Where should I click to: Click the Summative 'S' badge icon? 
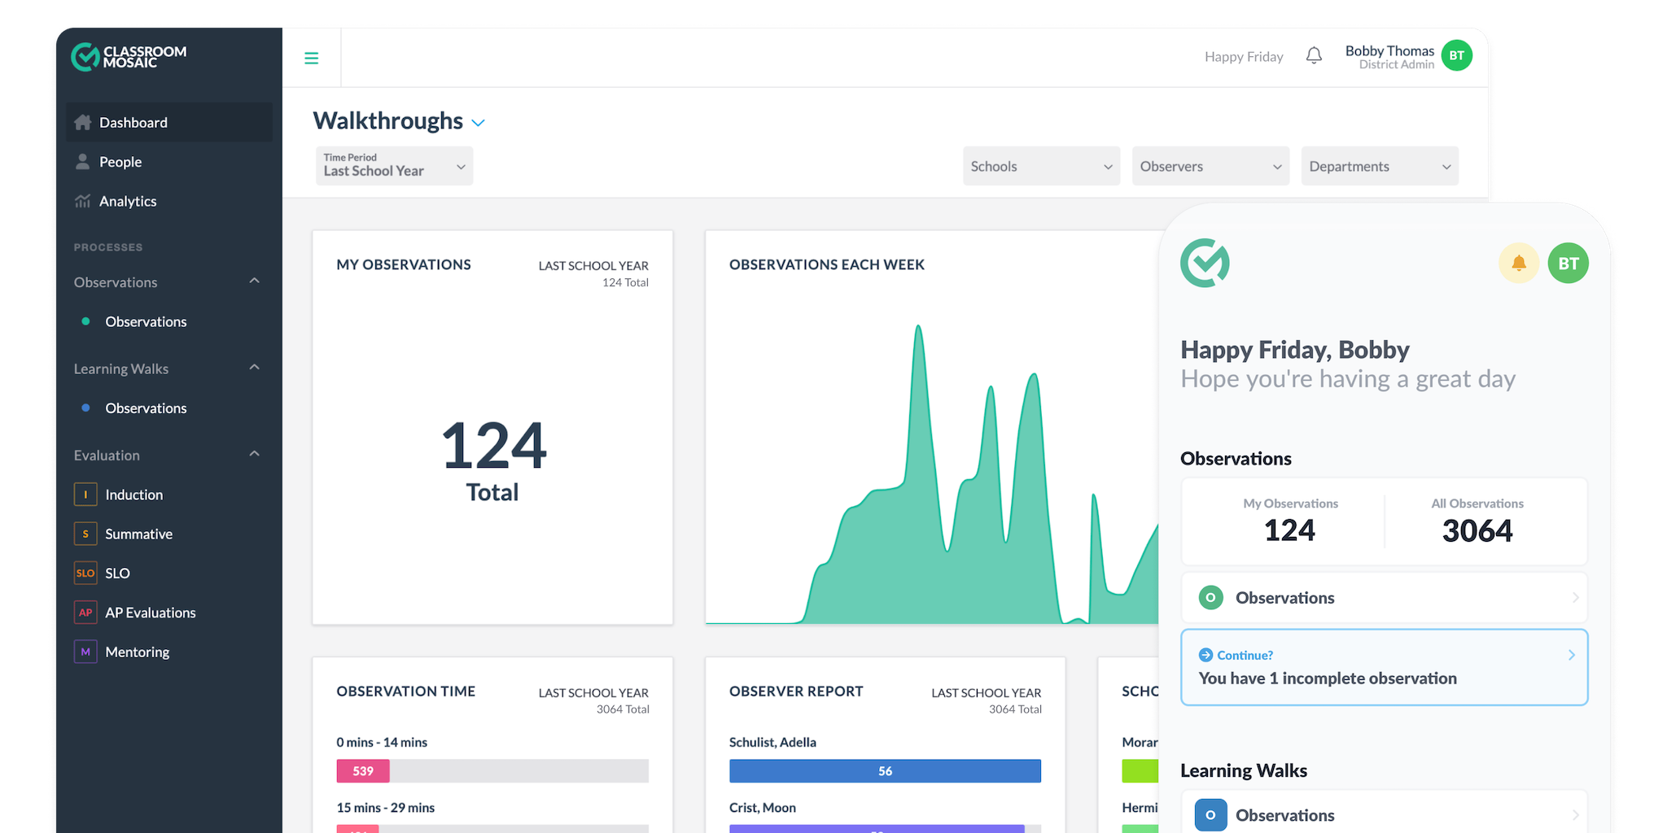click(85, 534)
